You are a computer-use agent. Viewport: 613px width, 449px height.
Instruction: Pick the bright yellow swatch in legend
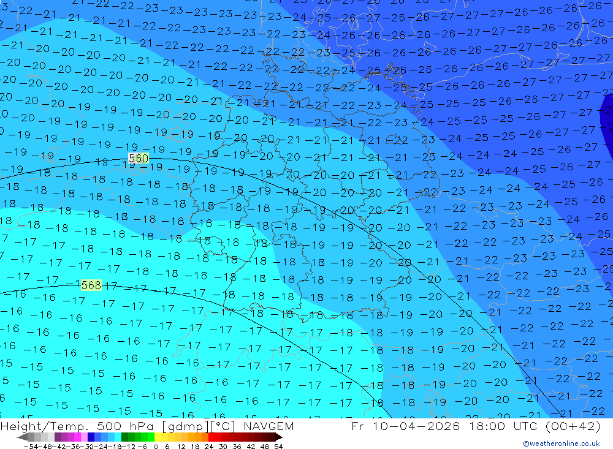pos(158,437)
